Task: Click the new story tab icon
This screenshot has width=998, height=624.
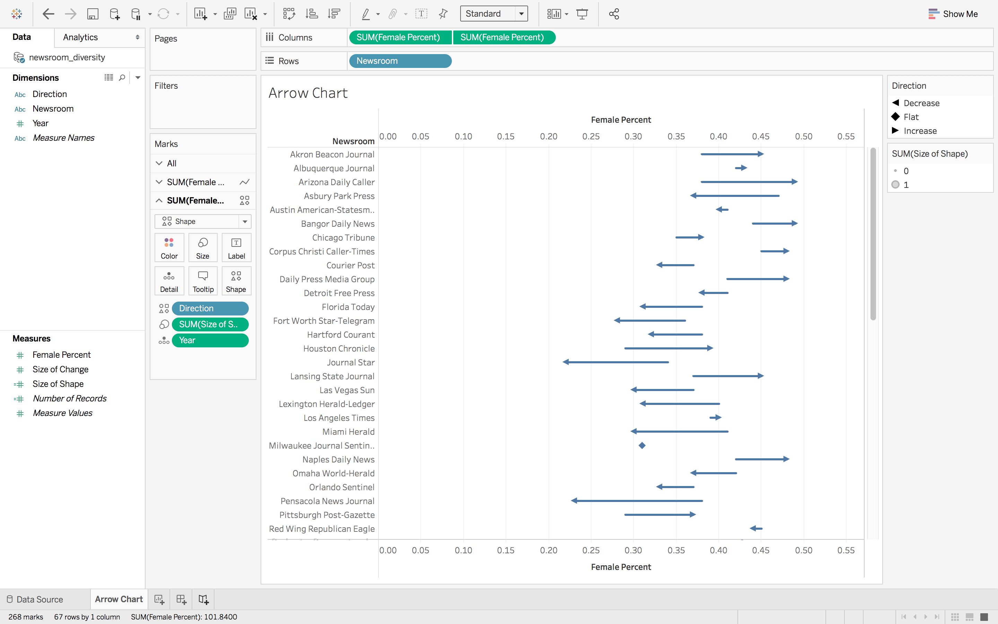Action: 203,599
